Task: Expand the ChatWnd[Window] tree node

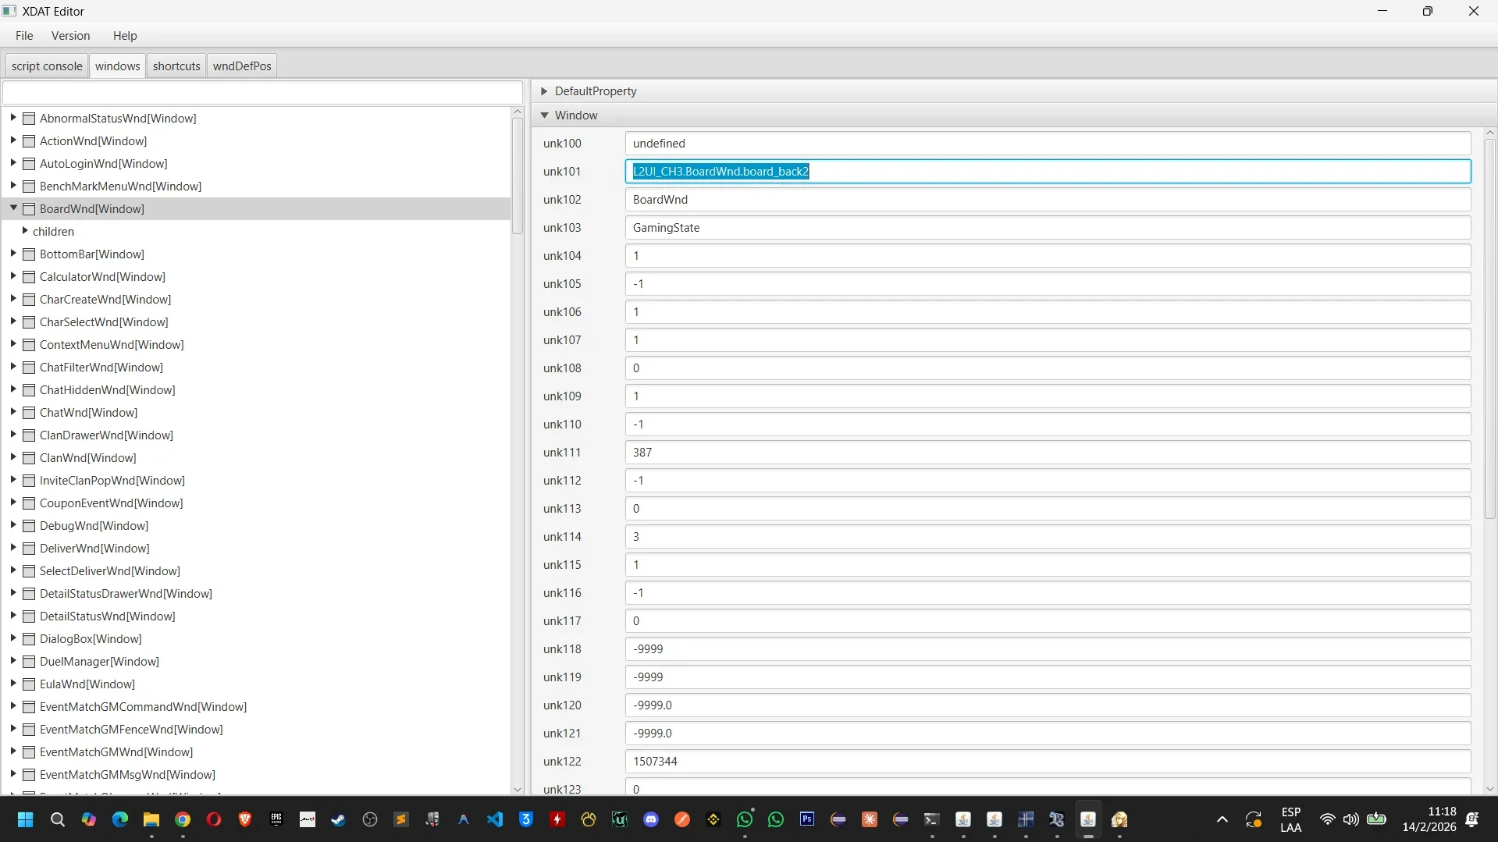Action: pyautogui.click(x=13, y=412)
